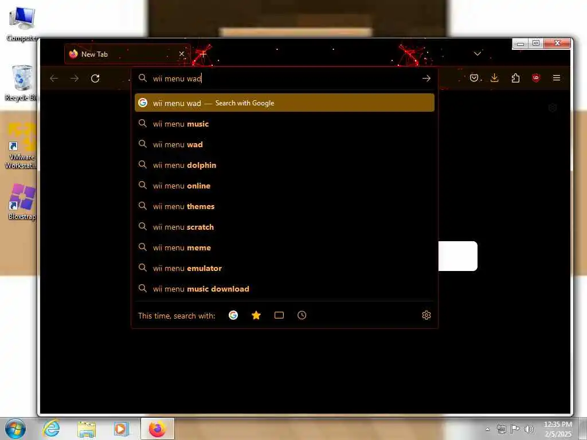Select the New Tab tab

coord(127,54)
